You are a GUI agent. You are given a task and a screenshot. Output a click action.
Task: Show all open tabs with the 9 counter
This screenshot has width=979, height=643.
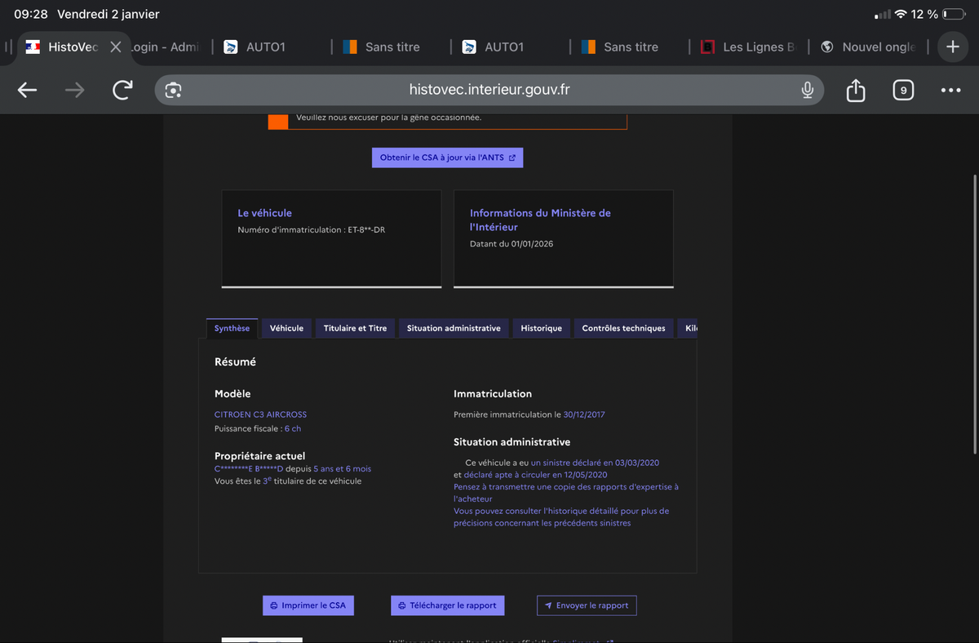pyautogui.click(x=902, y=90)
